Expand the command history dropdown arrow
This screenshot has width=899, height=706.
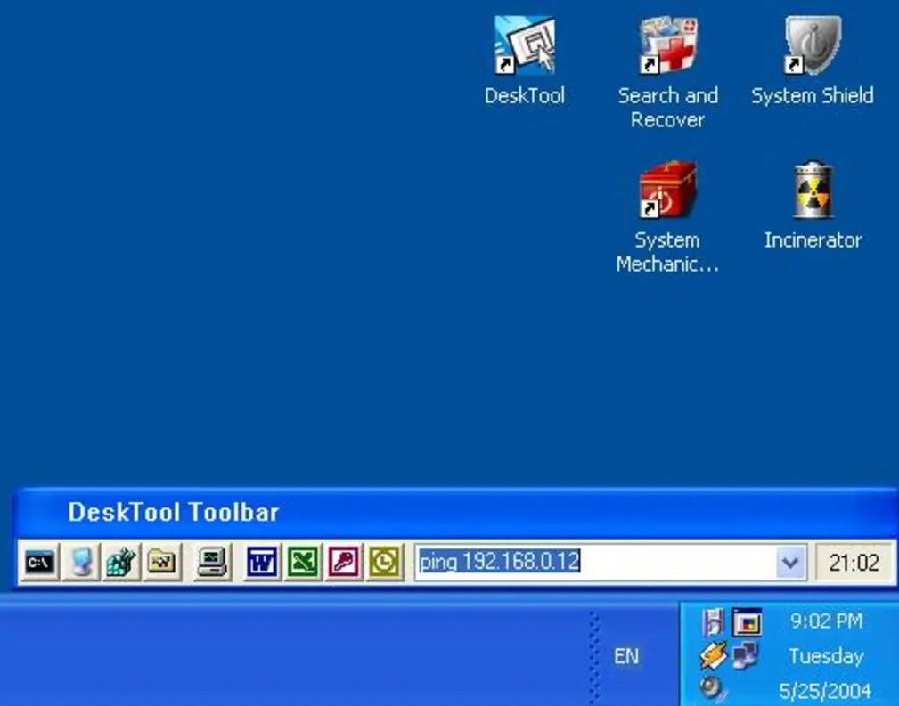click(x=789, y=563)
